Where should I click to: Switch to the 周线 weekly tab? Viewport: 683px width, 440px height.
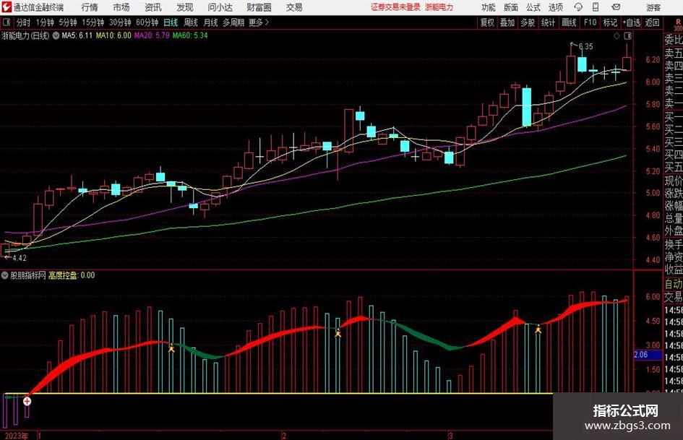coord(190,22)
